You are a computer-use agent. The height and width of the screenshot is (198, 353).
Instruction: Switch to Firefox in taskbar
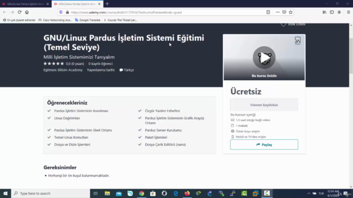[187, 193]
